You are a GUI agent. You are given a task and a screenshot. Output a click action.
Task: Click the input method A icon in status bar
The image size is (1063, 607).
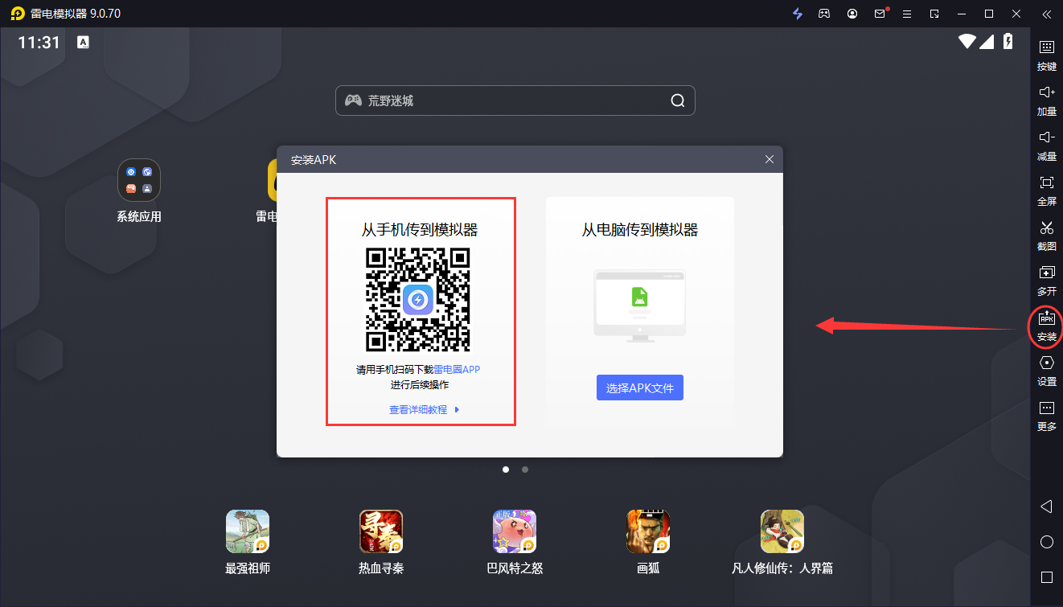click(x=83, y=43)
